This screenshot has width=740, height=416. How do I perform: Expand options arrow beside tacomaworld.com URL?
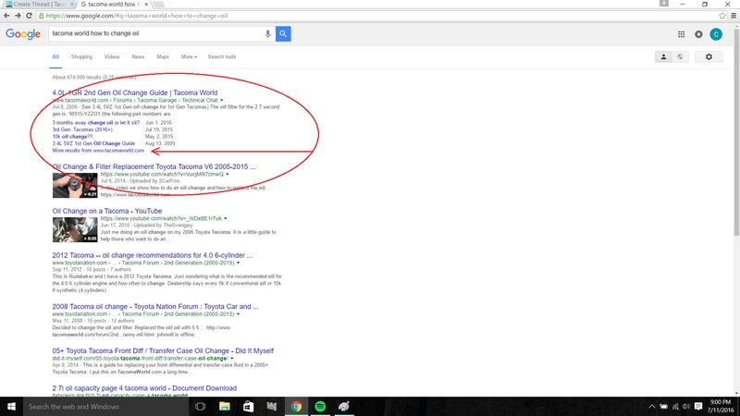[x=221, y=101]
